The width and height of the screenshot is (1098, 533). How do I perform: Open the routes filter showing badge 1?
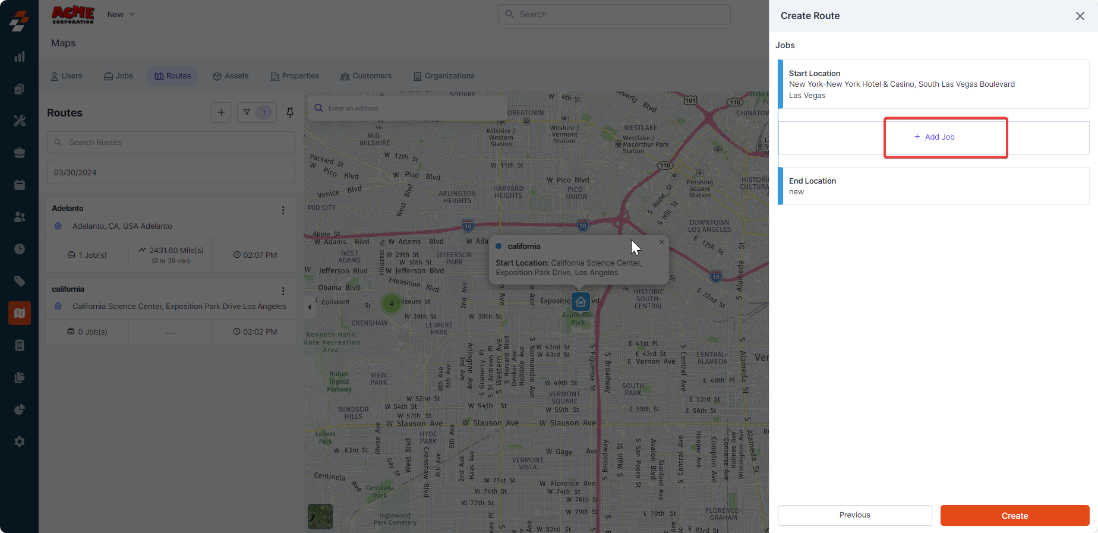pyautogui.click(x=257, y=112)
